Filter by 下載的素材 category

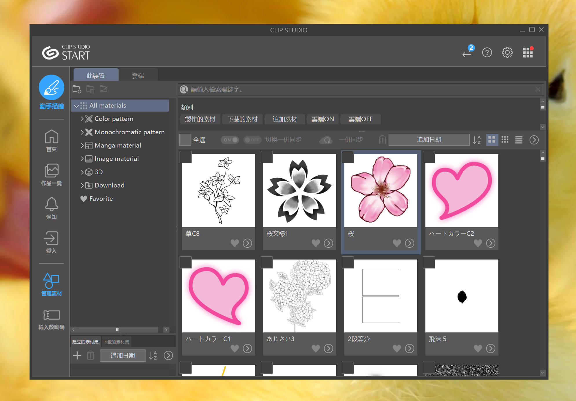click(x=242, y=119)
